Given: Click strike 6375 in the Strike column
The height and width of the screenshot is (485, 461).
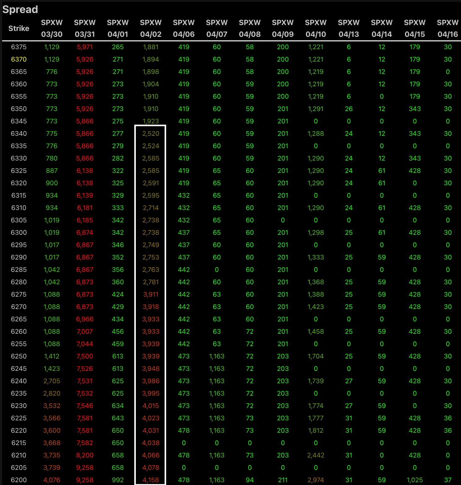Looking at the screenshot, I should pyautogui.click(x=19, y=47).
